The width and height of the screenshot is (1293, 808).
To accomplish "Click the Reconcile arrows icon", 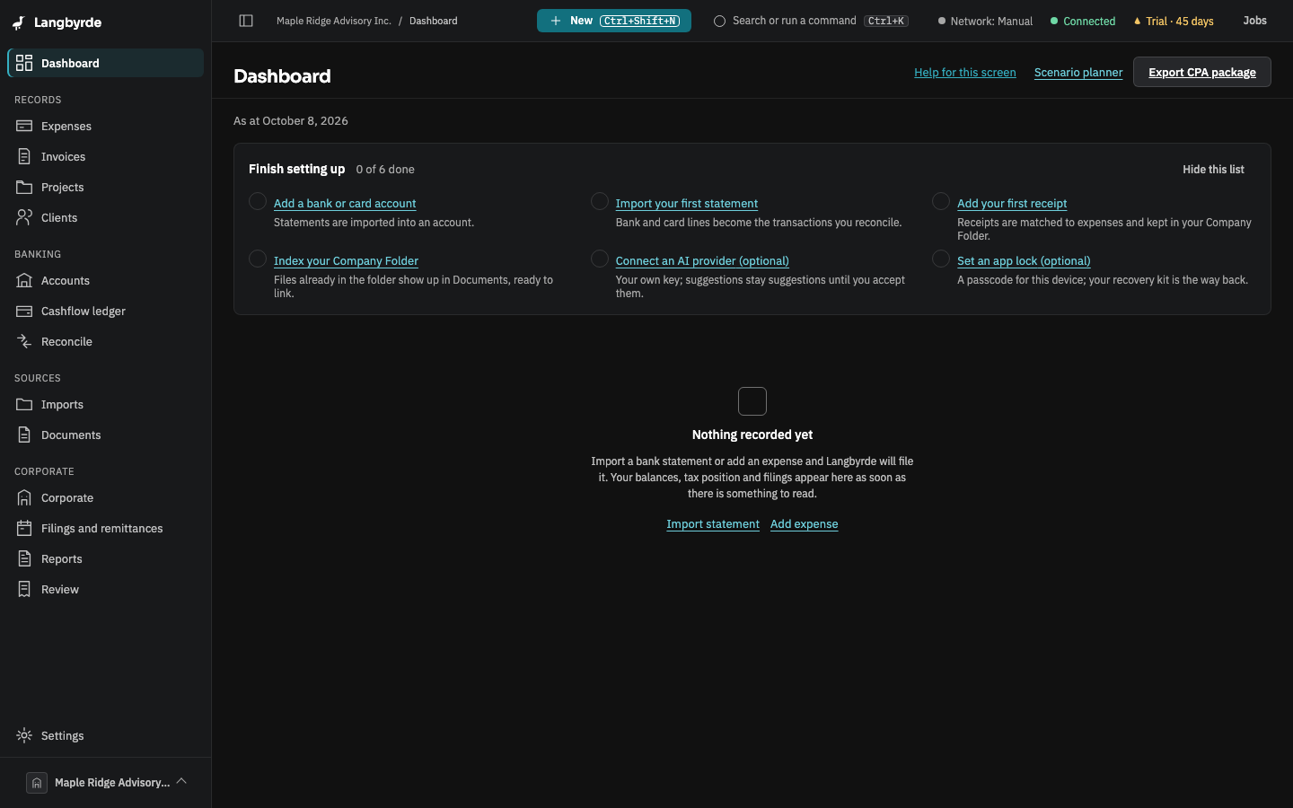I will [x=24, y=341].
